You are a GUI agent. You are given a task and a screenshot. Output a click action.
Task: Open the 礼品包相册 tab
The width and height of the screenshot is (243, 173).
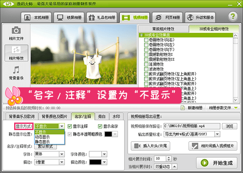pyautogui.click(x=102, y=18)
